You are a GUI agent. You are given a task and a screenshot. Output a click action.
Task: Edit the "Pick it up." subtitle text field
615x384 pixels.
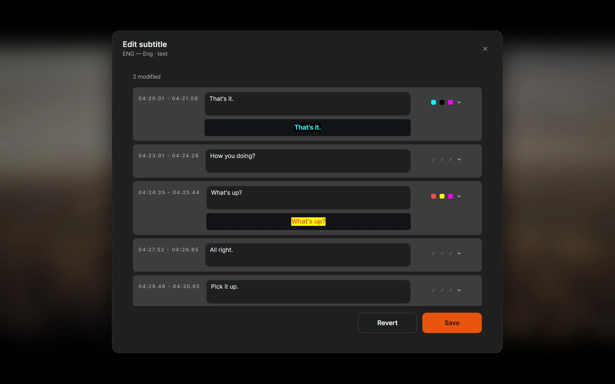pyautogui.click(x=308, y=291)
